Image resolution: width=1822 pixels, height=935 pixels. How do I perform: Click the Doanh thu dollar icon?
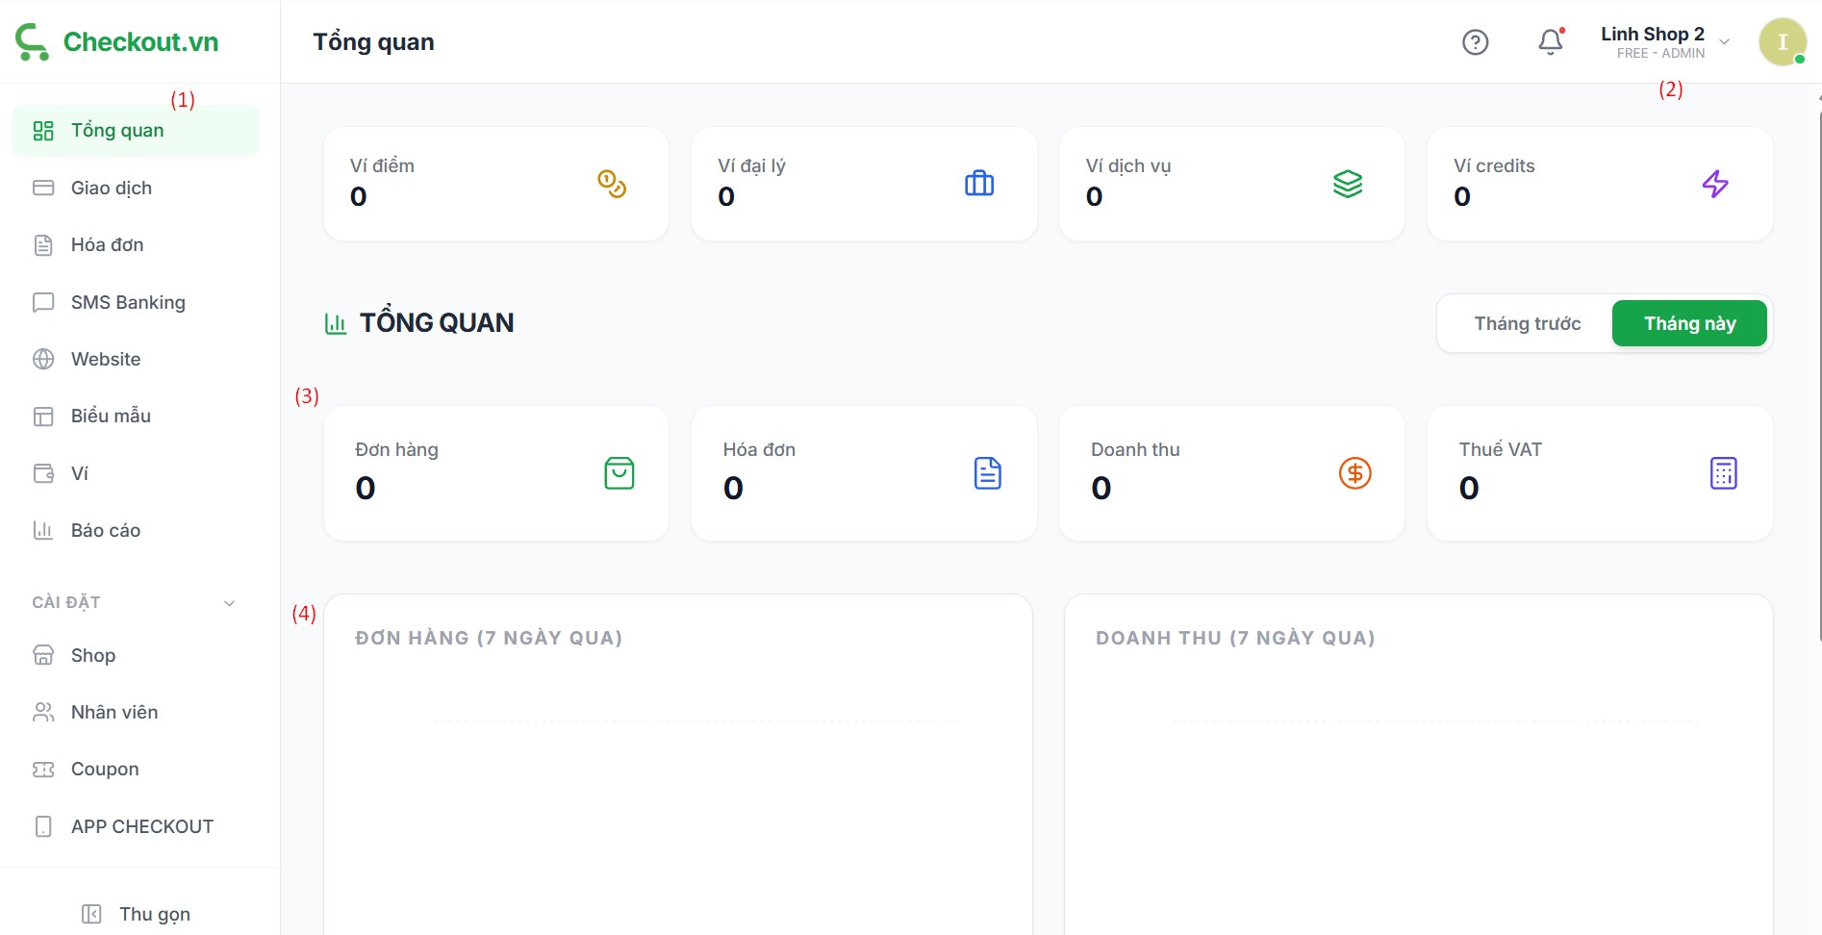(1354, 473)
